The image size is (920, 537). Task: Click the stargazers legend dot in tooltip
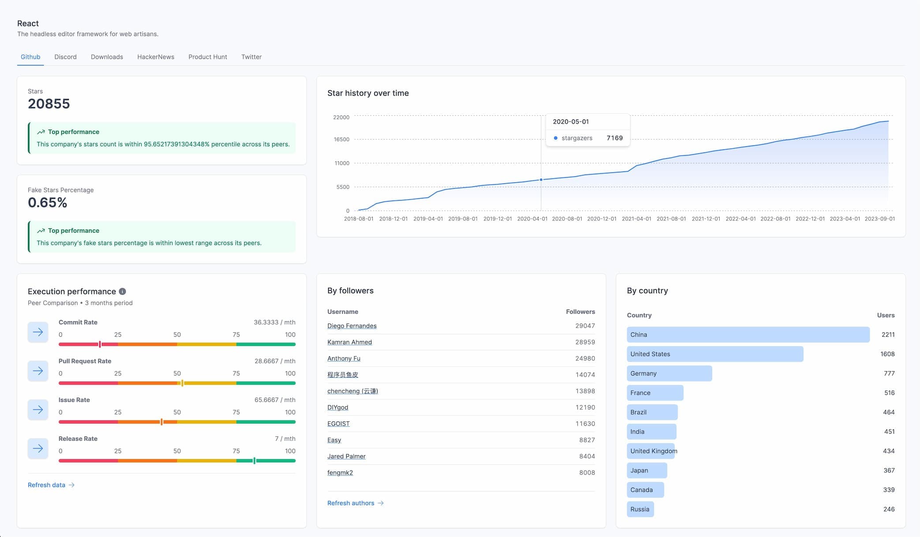click(556, 138)
